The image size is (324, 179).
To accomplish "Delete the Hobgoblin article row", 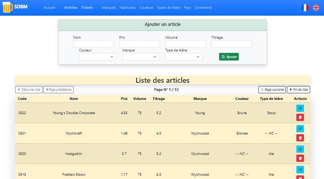I will click(x=300, y=158).
